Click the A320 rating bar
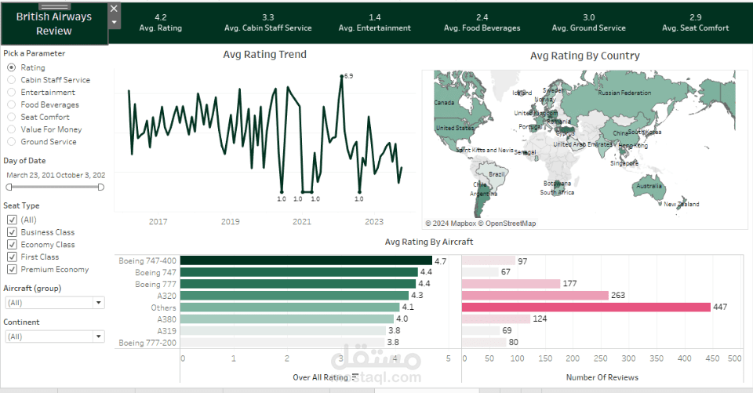The height and width of the screenshot is (393, 753). [x=295, y=296]
